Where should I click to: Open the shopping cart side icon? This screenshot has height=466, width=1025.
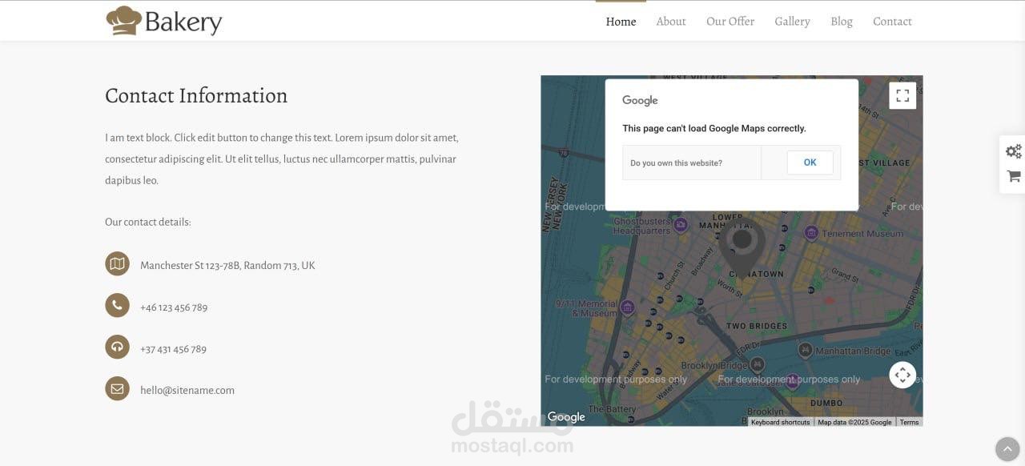[1013, 176]
